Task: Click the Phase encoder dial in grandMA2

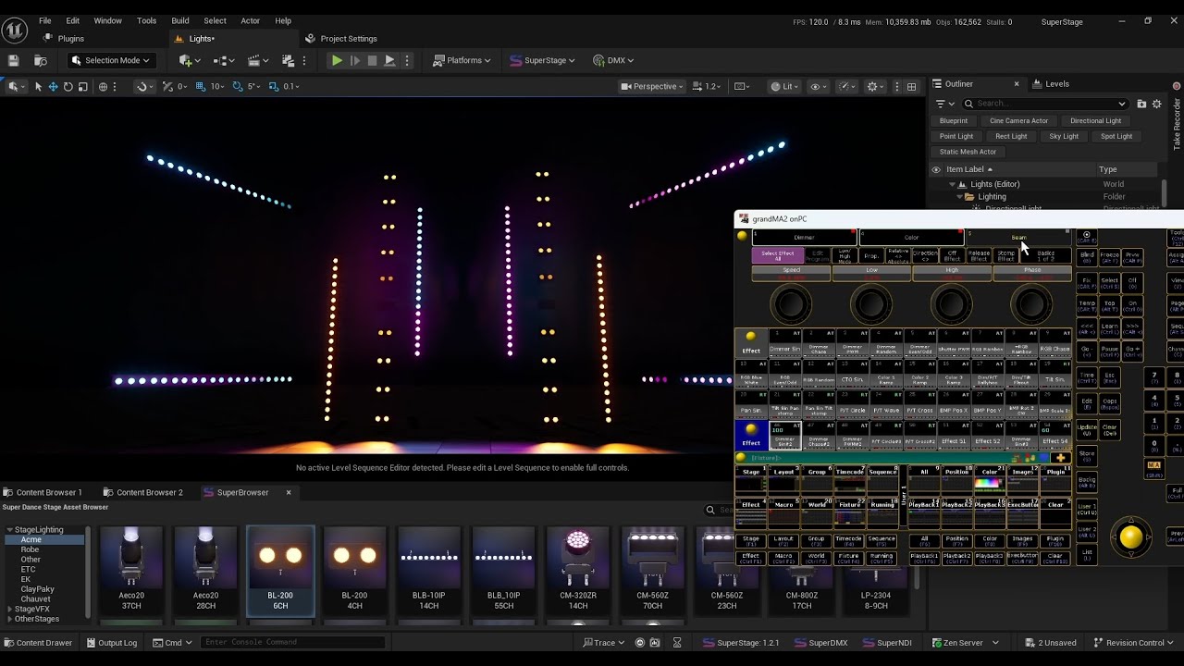Action: [x=1031, y=304]
